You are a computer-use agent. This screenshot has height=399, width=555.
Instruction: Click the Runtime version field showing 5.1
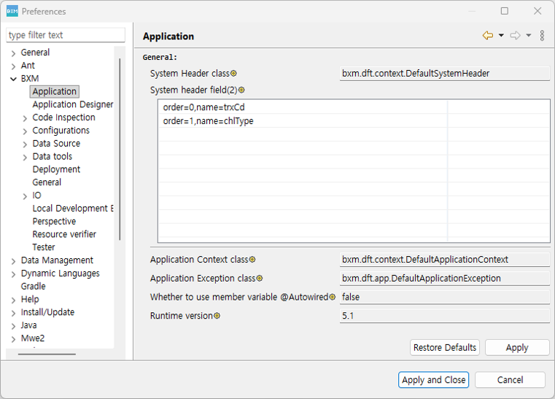tap(445, 316)
